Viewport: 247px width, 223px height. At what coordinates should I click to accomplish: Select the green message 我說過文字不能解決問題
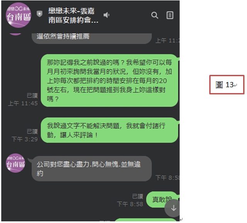pyautogui.click(x=110, y=130)
